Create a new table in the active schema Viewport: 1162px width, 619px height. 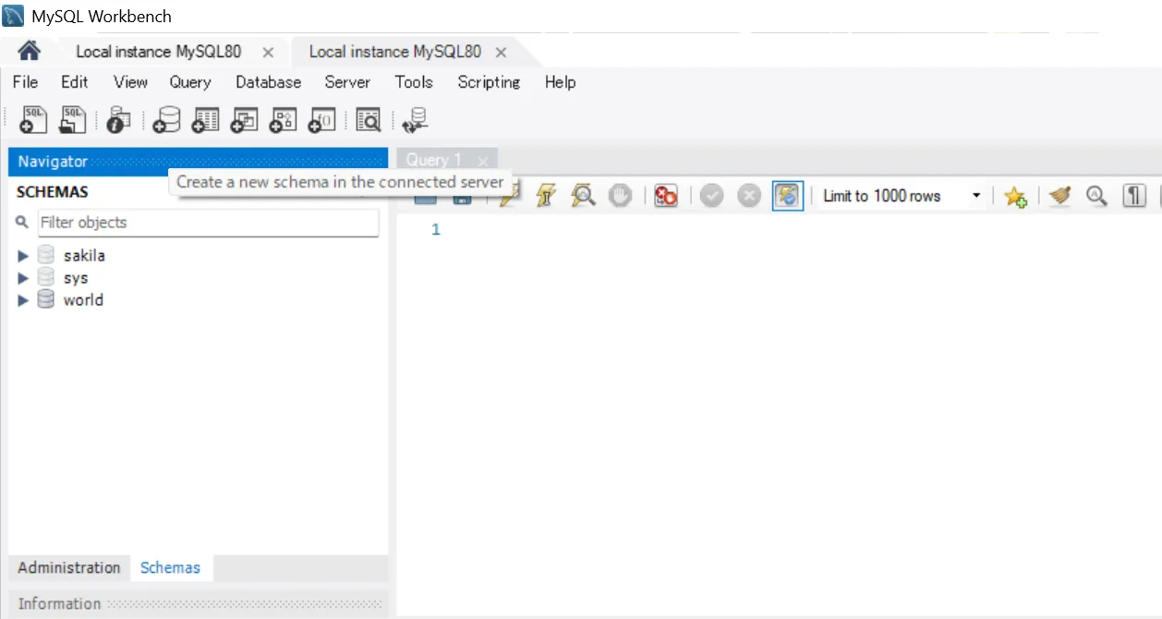205,119
